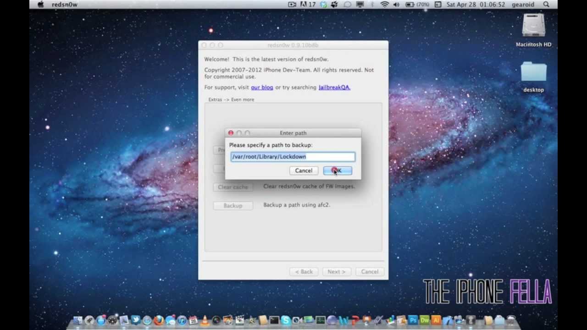Open iTunes from the dock
The height and width of the screenshot is (330, 587).
coord(182,320)
